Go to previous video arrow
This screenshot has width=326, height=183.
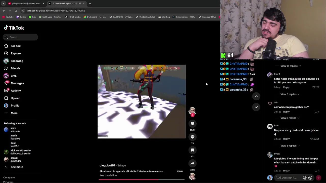pos(256,96)
